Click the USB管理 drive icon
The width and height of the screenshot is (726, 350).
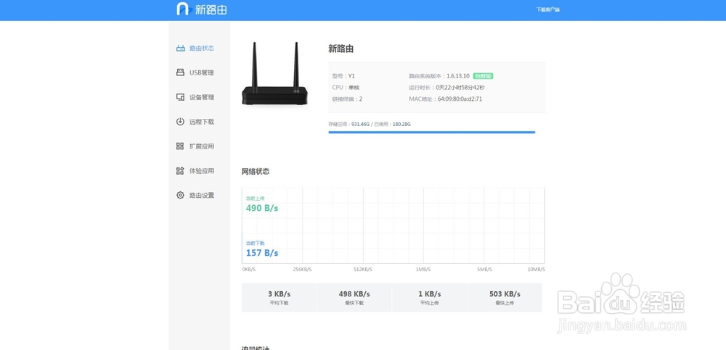coord(181,72)
